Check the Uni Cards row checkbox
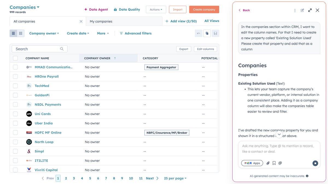The height and width of the screenshot is (184, 328). (15, 114)
